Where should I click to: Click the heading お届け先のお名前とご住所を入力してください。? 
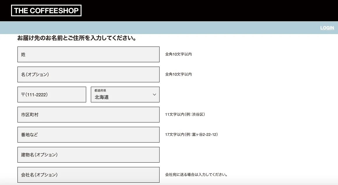pyautogui.click(x=77, y=38)
